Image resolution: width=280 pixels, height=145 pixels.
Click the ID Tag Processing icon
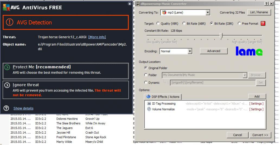149,103
